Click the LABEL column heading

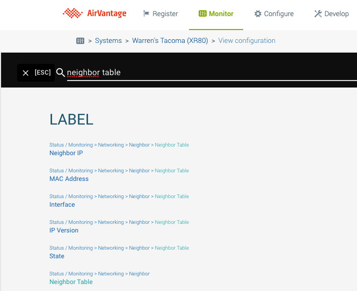pos(71,119)
